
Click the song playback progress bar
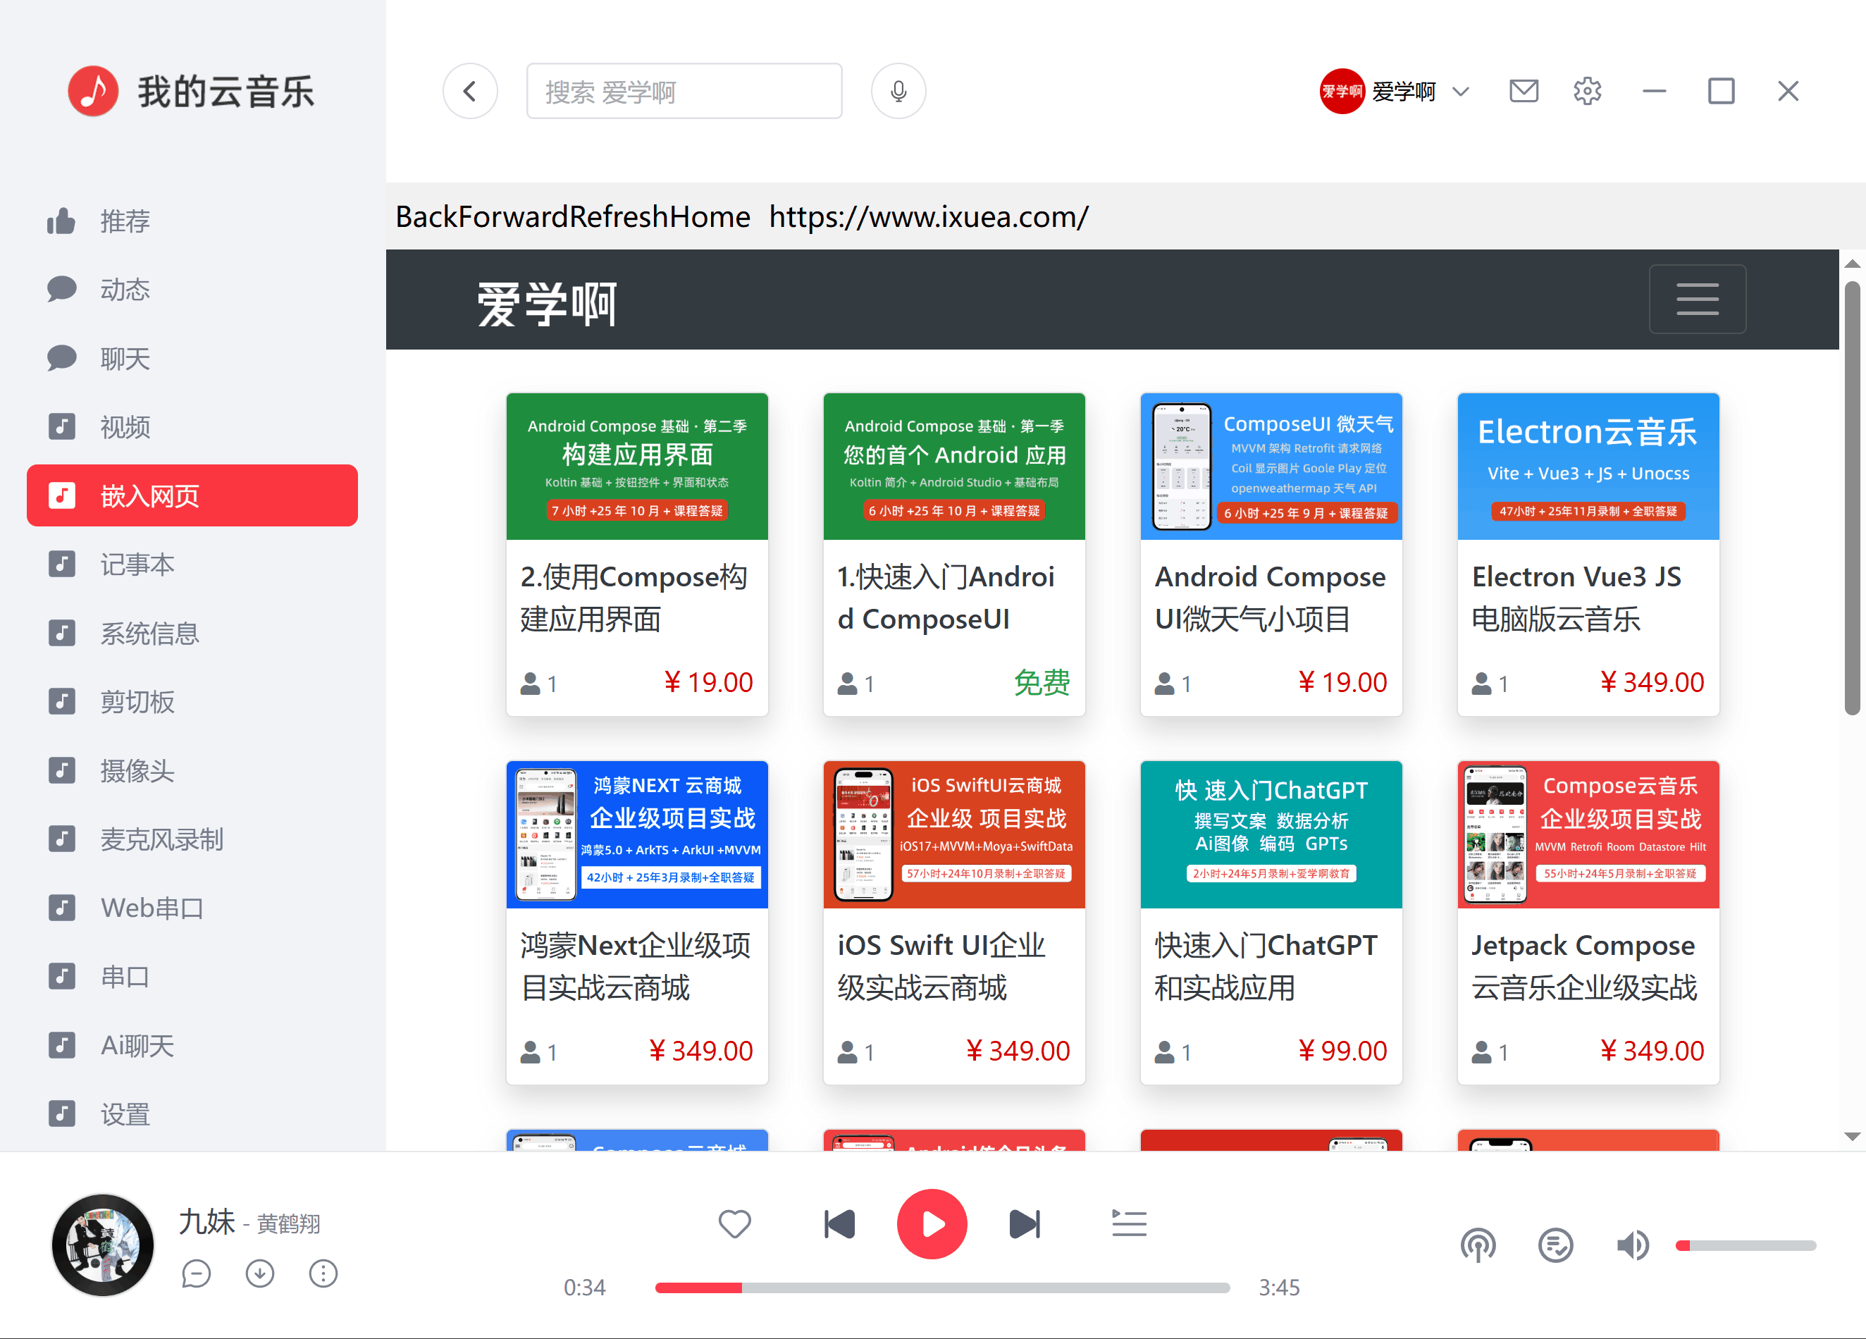[941, 1287]
